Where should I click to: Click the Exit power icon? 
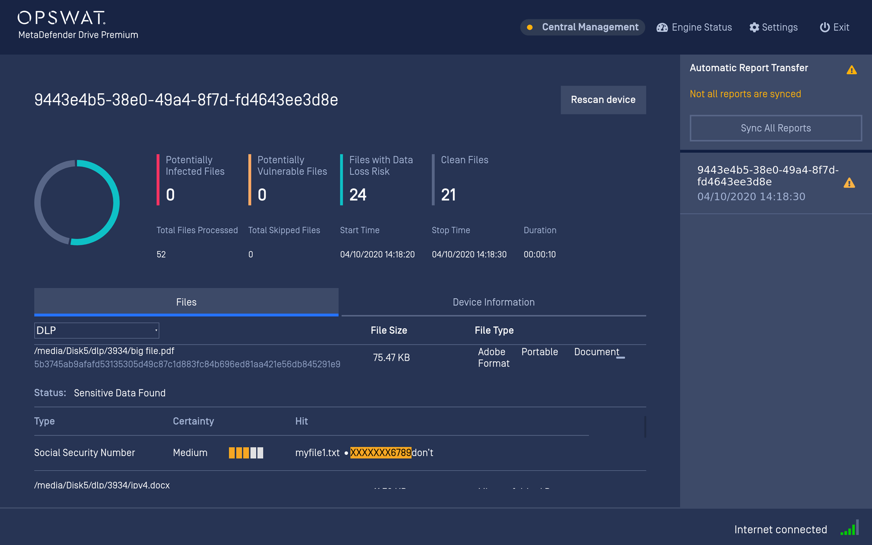[824, 27]
